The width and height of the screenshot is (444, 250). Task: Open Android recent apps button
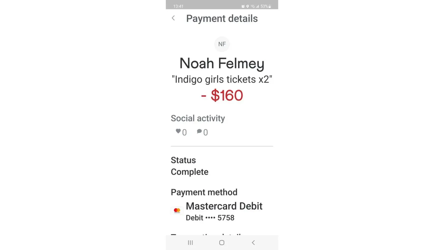pyautogui.click(x=190, y=242)
